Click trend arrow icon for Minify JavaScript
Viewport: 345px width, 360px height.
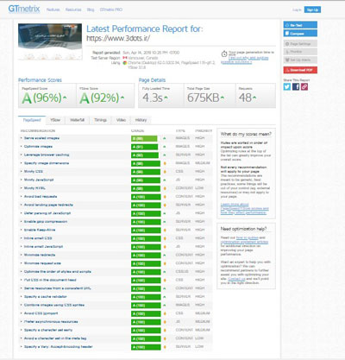(x=165, y=180)
